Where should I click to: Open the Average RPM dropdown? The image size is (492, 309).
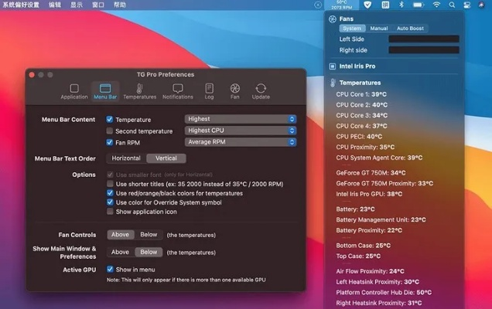(x=241, y=142)
